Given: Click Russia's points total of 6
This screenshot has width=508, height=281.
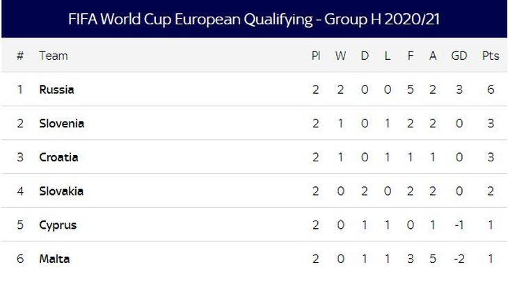Looking at the screenshot, I should pyautogui.click(x=491, y=90).
